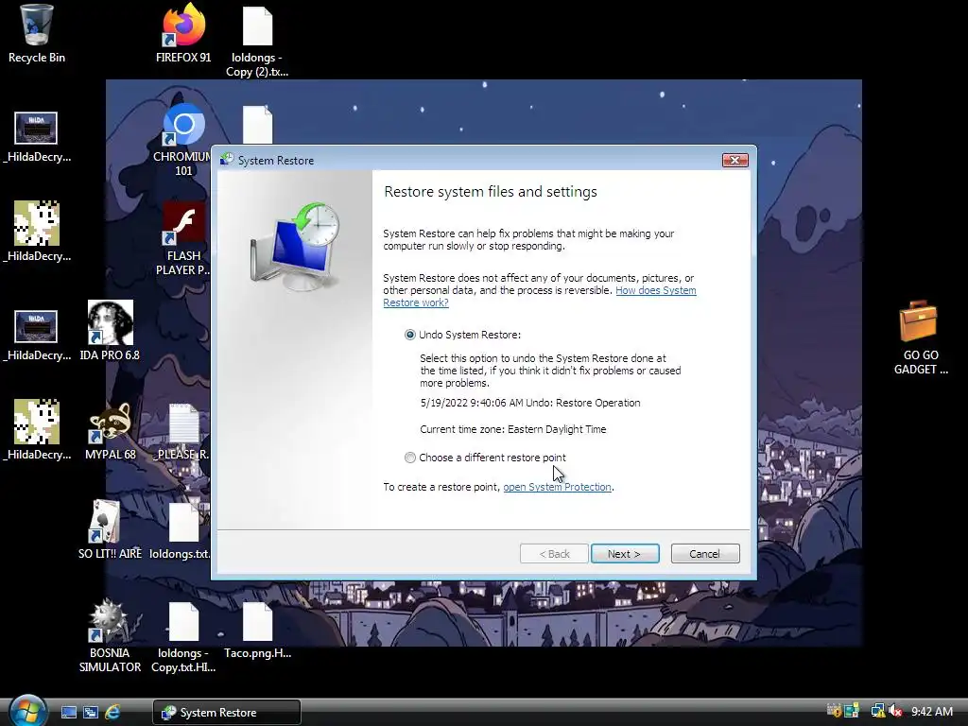Click network warning tray icon

coord(877,712)
